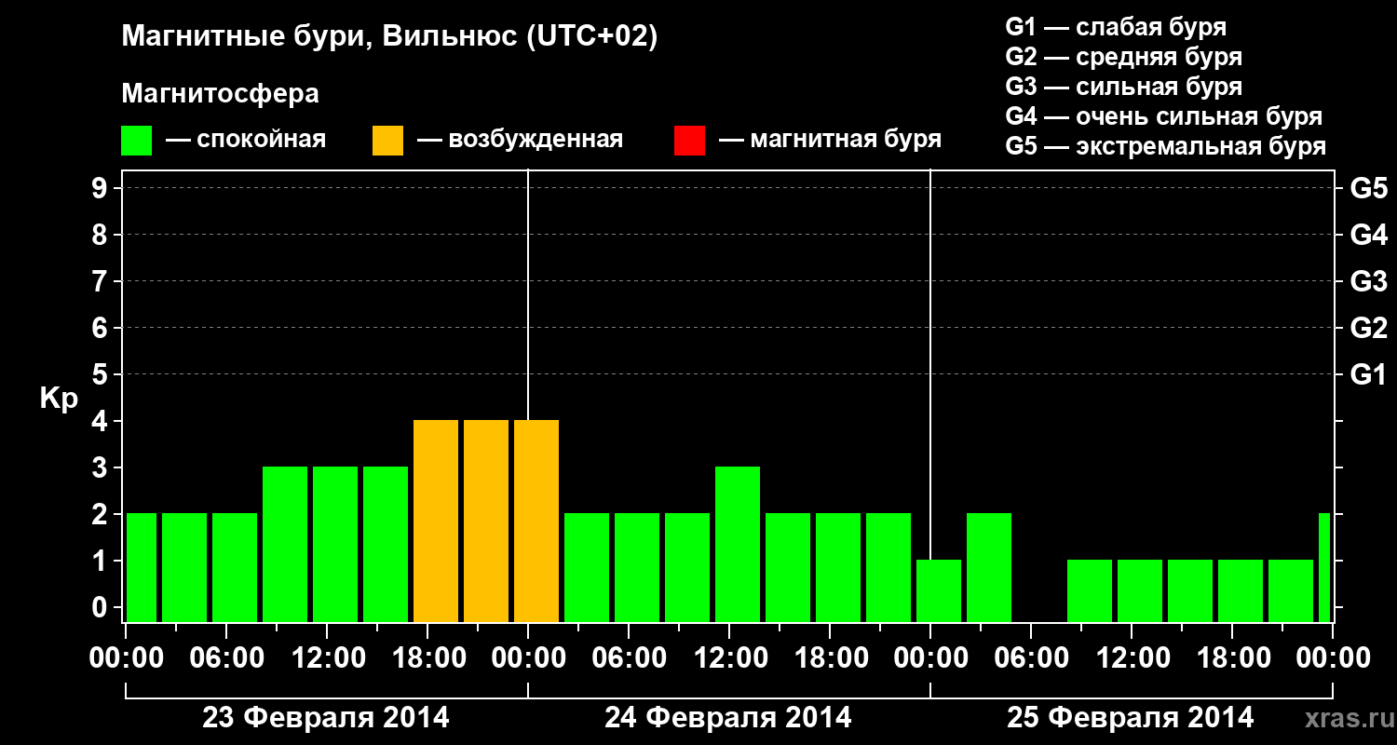Screen dimensions: 1397x745
Task: Click the '— спокойная' legend label
Action: (x=246, y=140)
